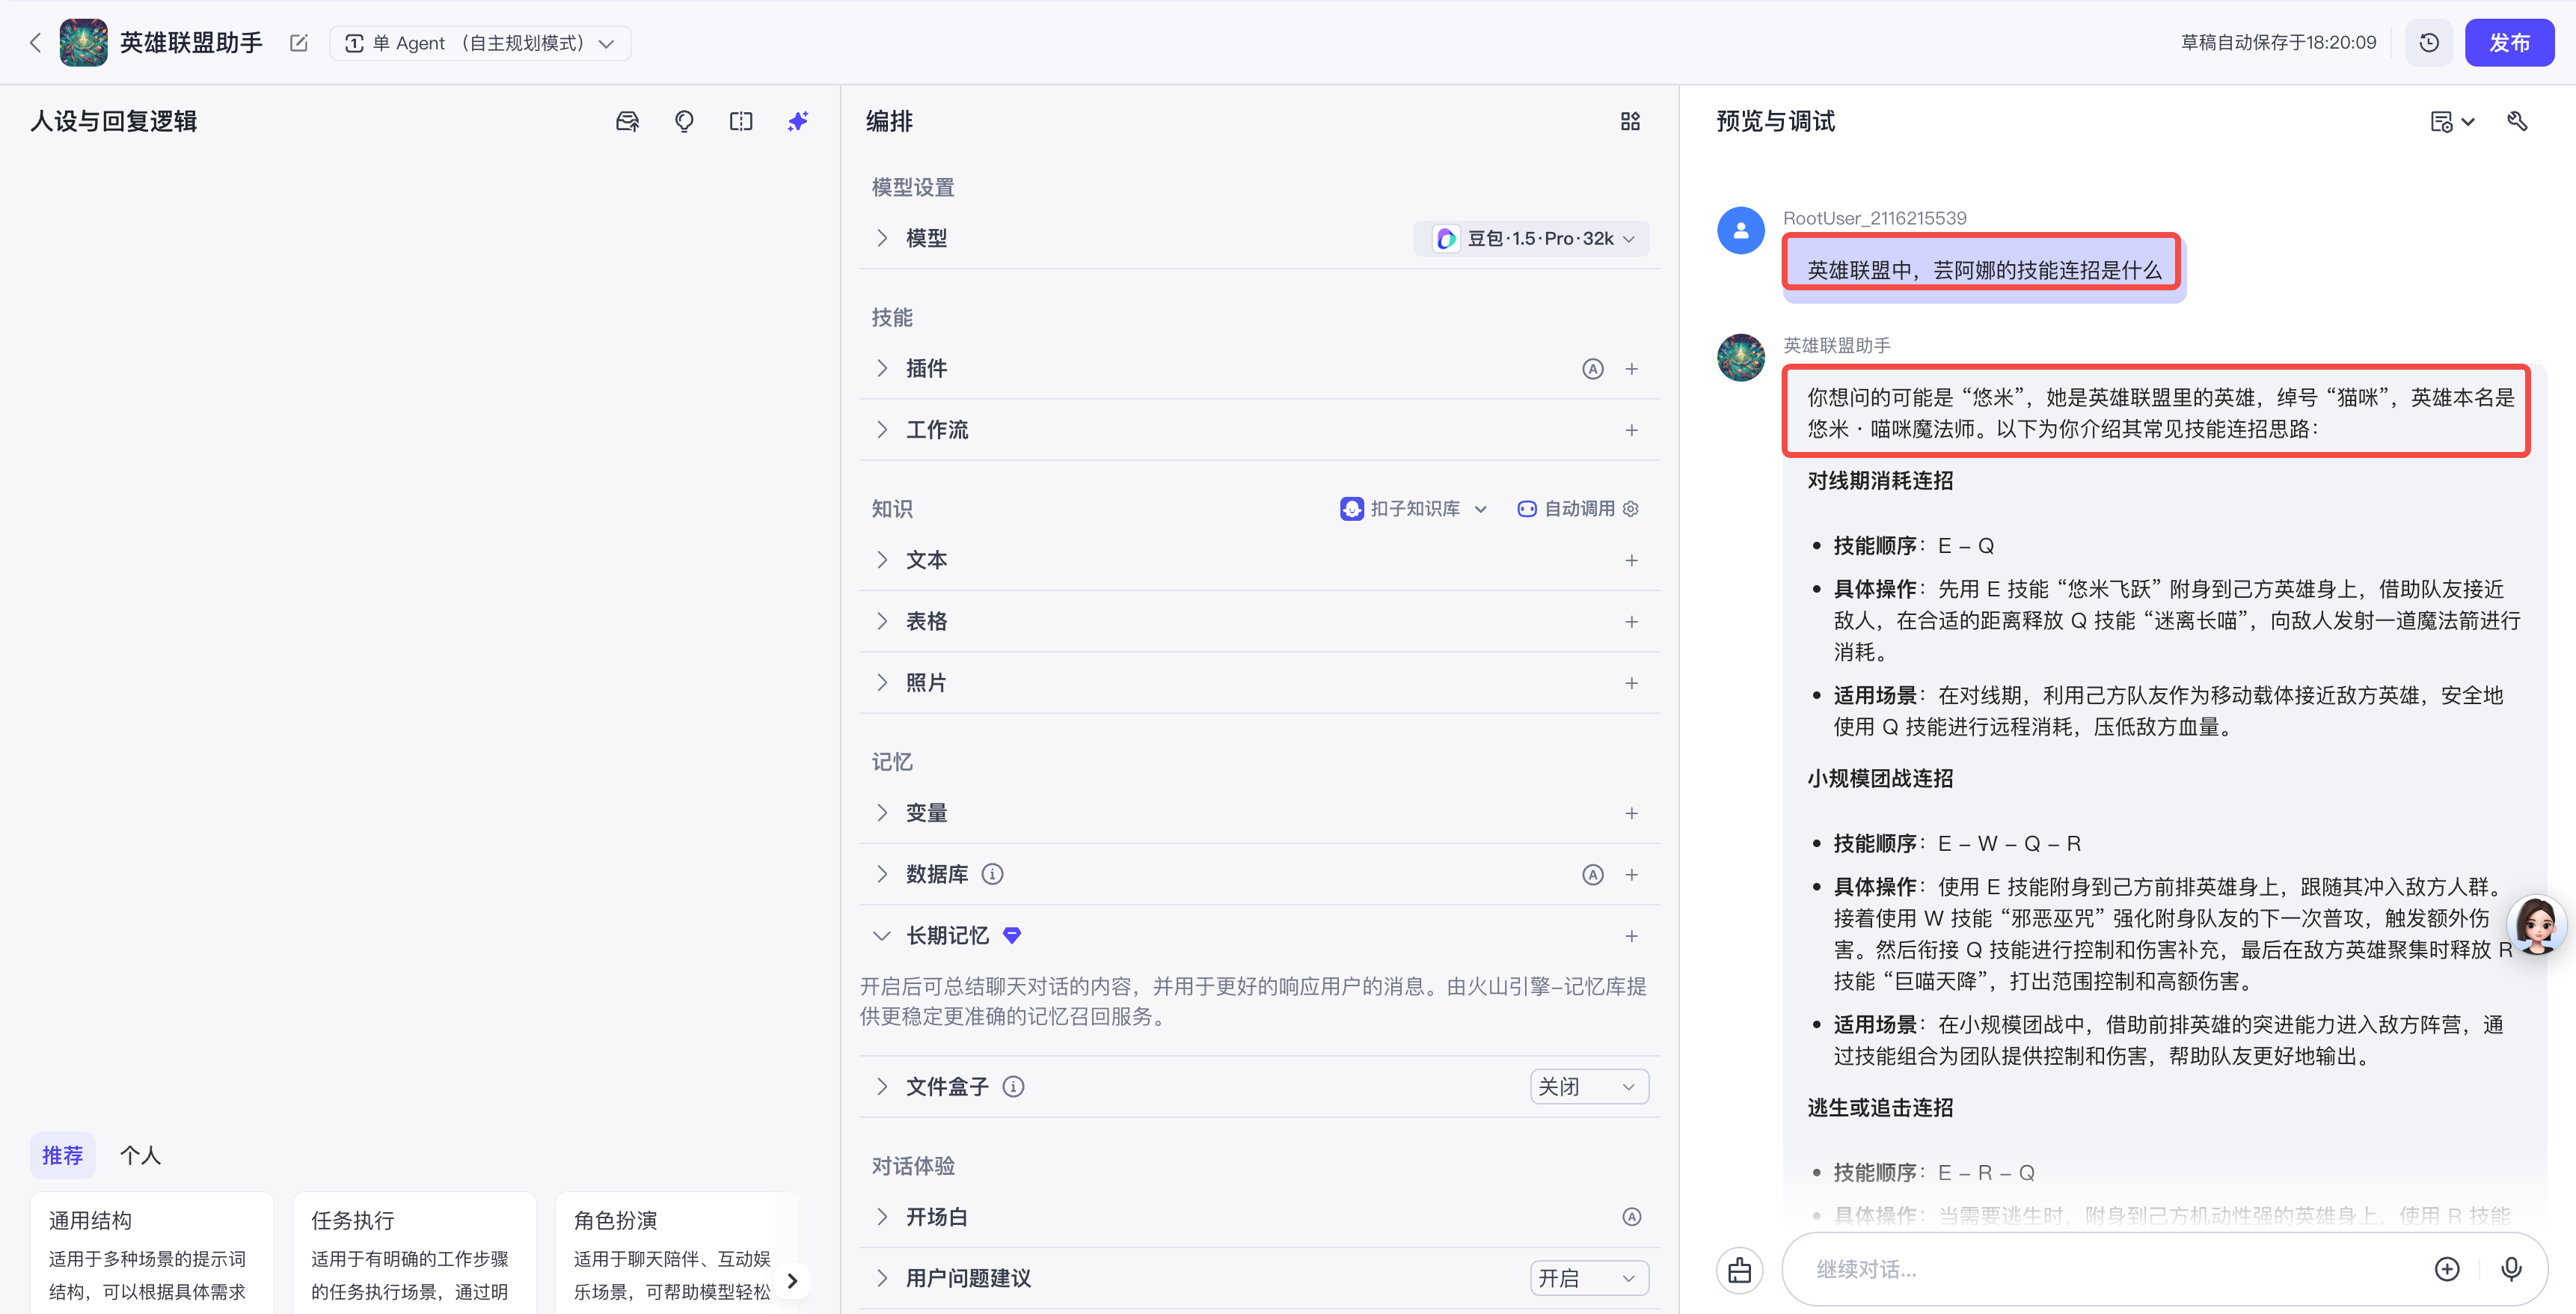
Task: Click the plus attachment icon beside chat input
Action: (2447, 1268)
